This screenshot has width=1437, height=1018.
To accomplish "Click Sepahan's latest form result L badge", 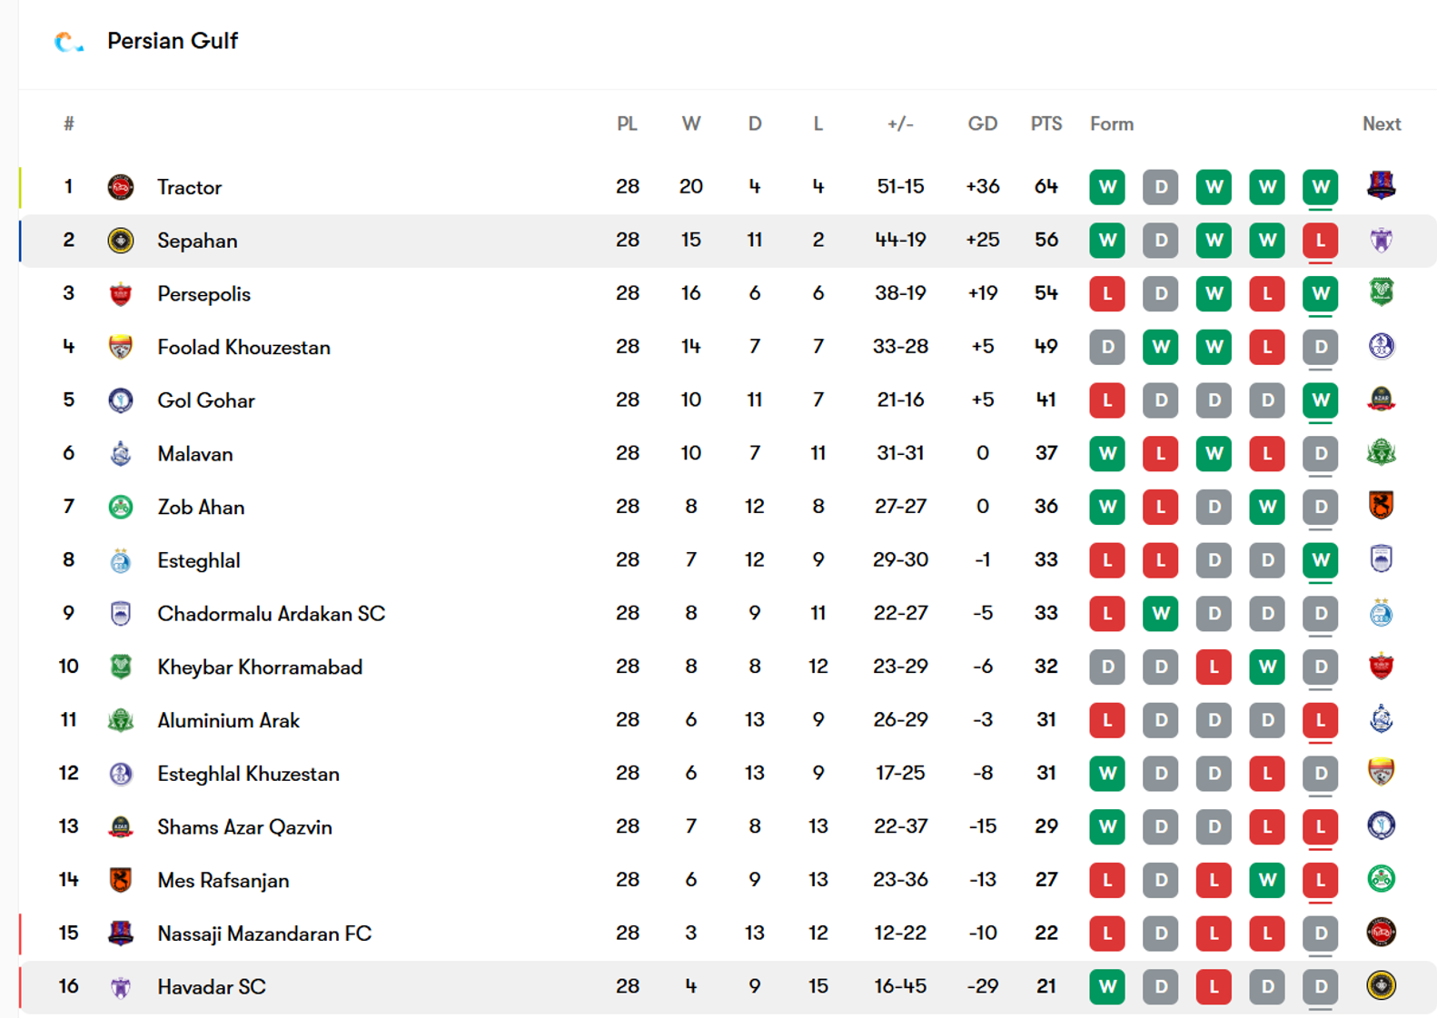I will pos(1320,241).
